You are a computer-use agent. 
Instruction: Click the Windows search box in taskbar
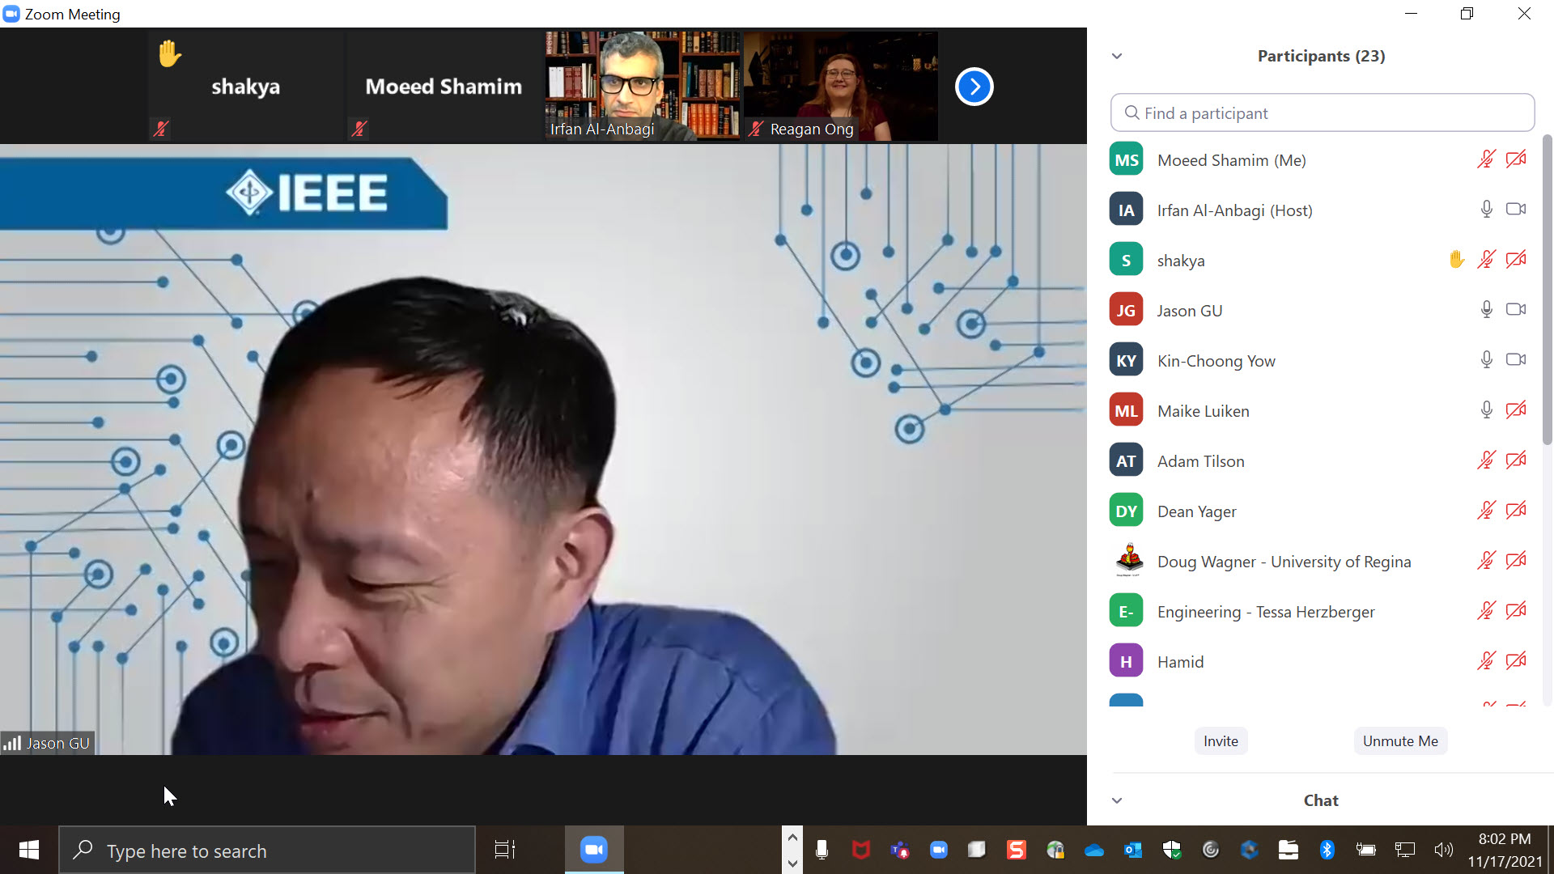point(267,850)
